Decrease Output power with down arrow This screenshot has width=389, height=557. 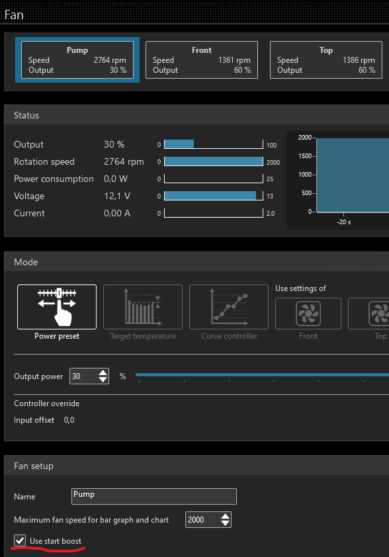103,380
